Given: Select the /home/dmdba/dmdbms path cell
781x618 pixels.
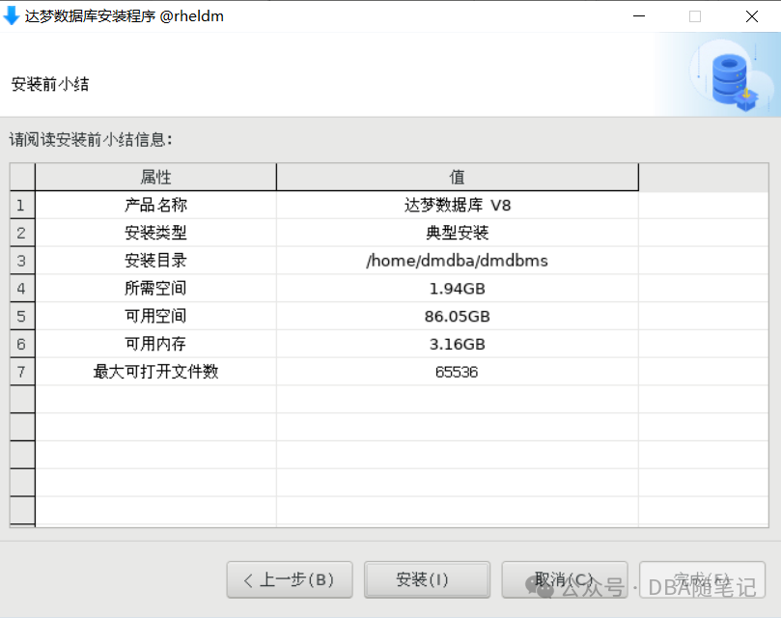Looking at the screenshot, I should 457,261.
